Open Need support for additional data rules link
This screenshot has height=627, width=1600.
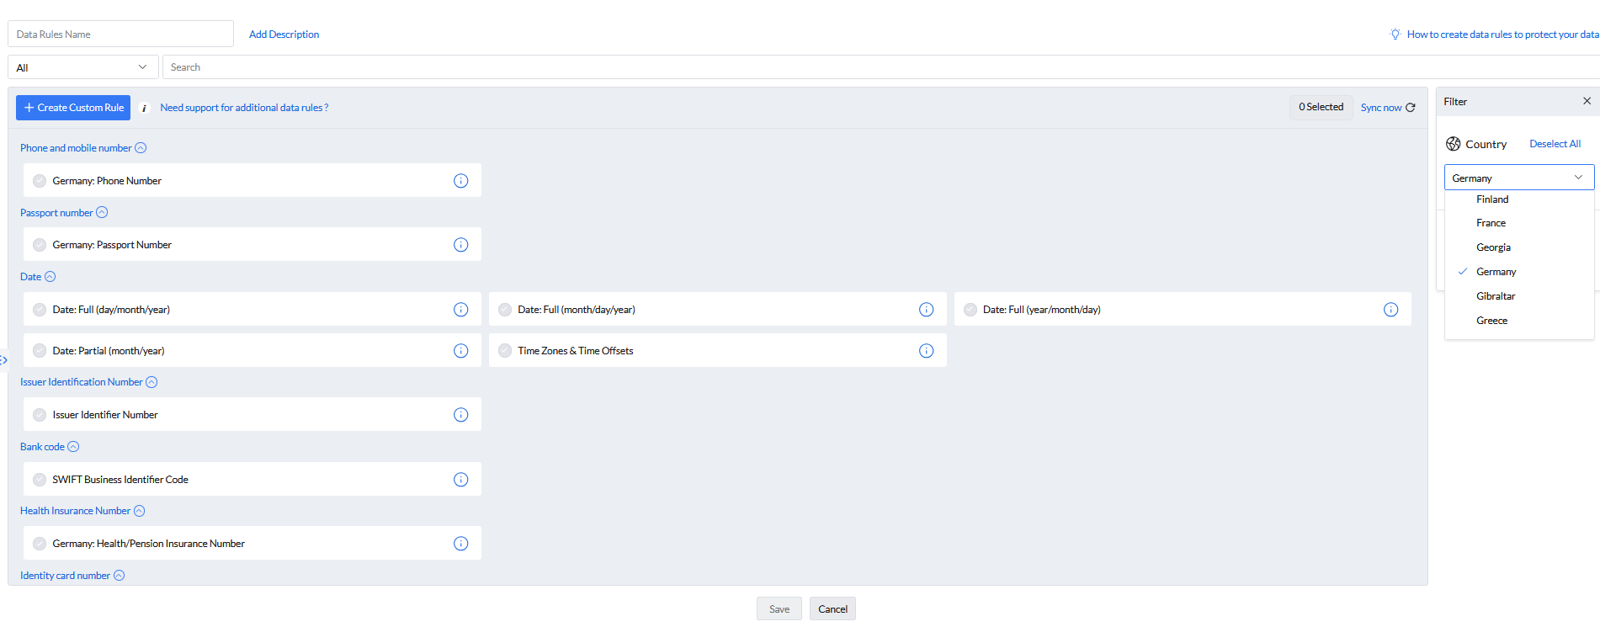[x=244, y=108]
